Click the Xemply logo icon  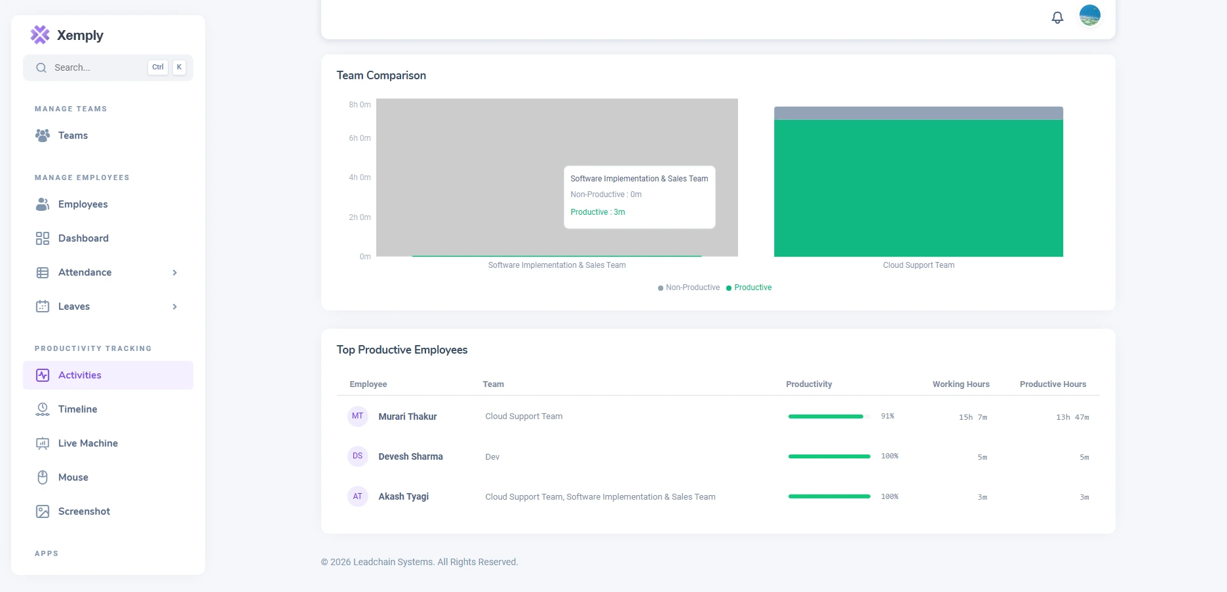coord(40,35)
